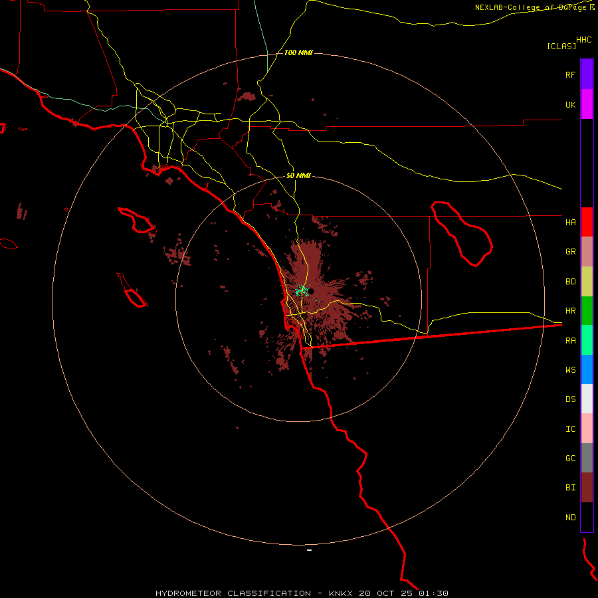Click the pink GR legend color swatch
The image size is (598, 598).
point(587,252)
